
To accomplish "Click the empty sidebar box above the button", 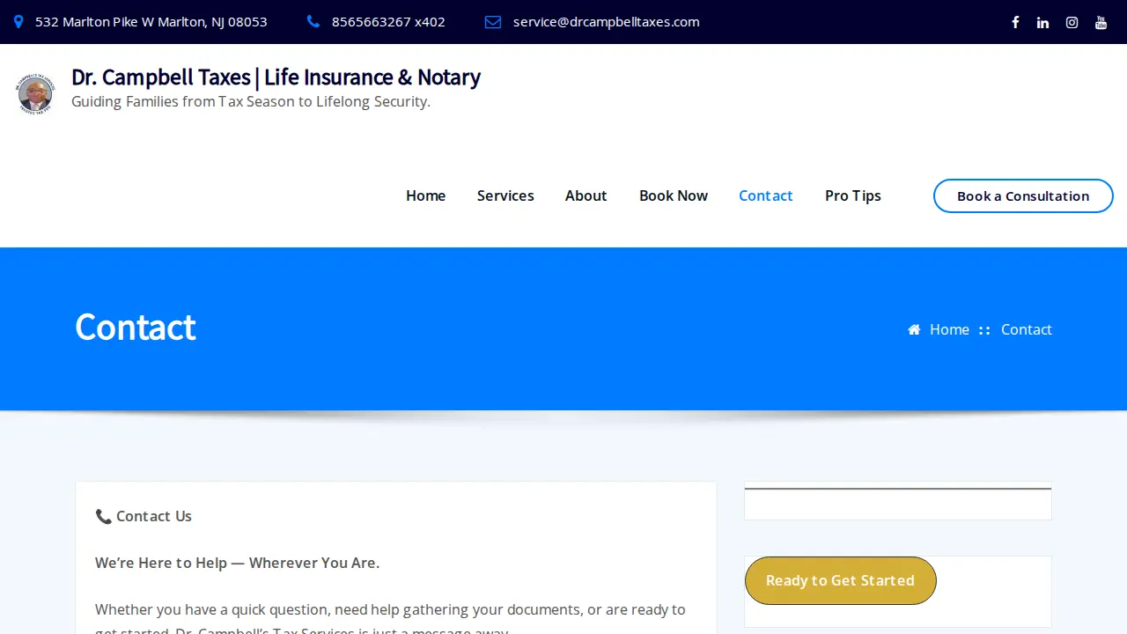I will click(x=898, y=501).
